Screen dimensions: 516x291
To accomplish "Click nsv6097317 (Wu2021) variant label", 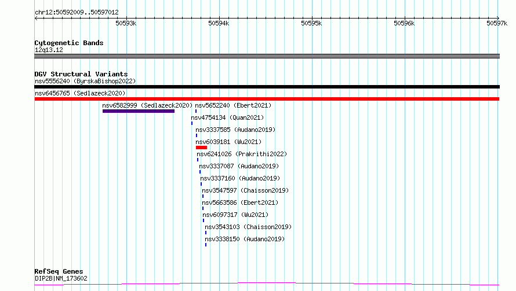I will [x=235, y=215].
